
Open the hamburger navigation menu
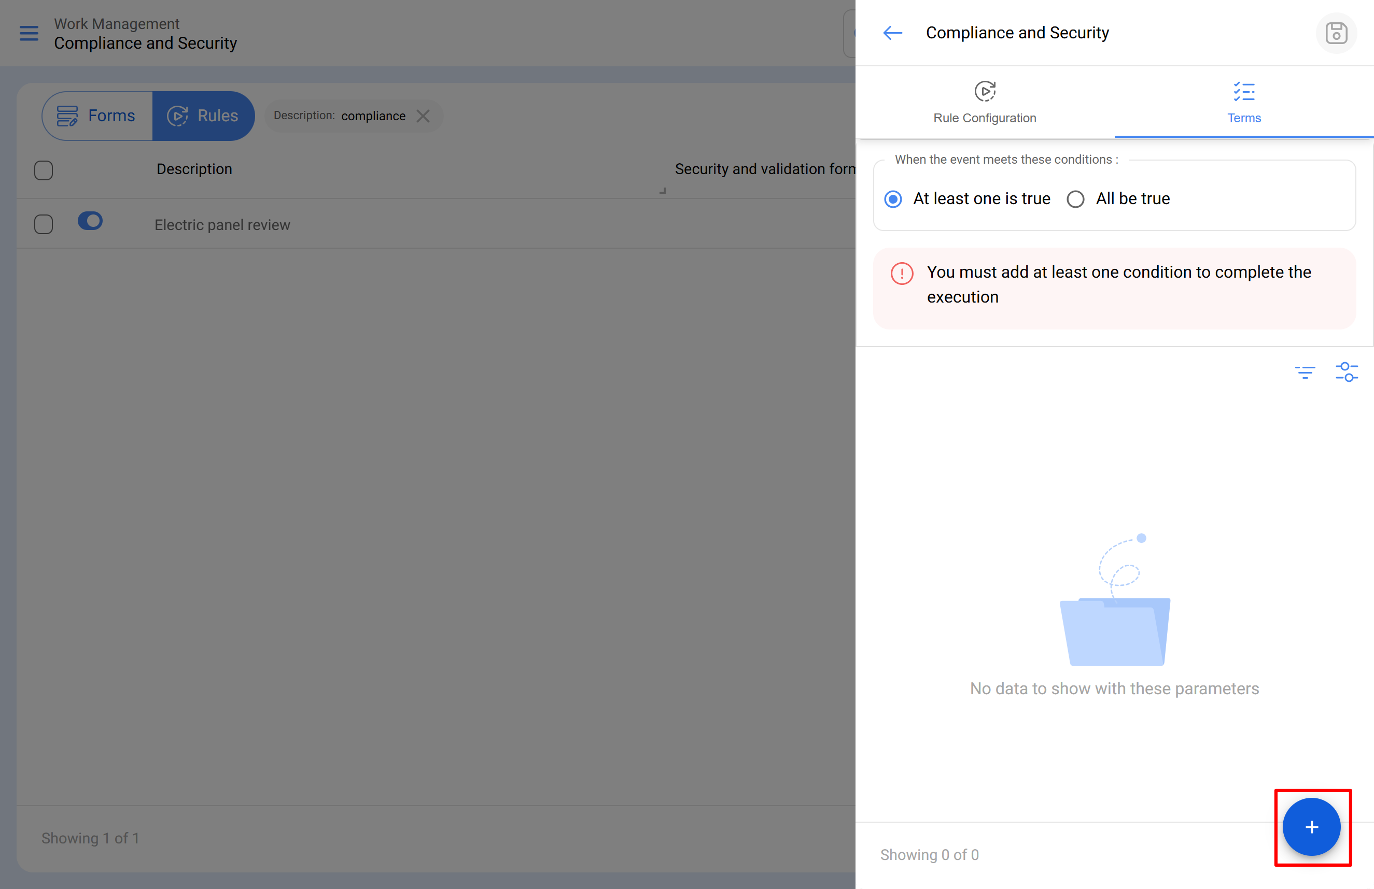pyautogui.click(x=29, y=33)
